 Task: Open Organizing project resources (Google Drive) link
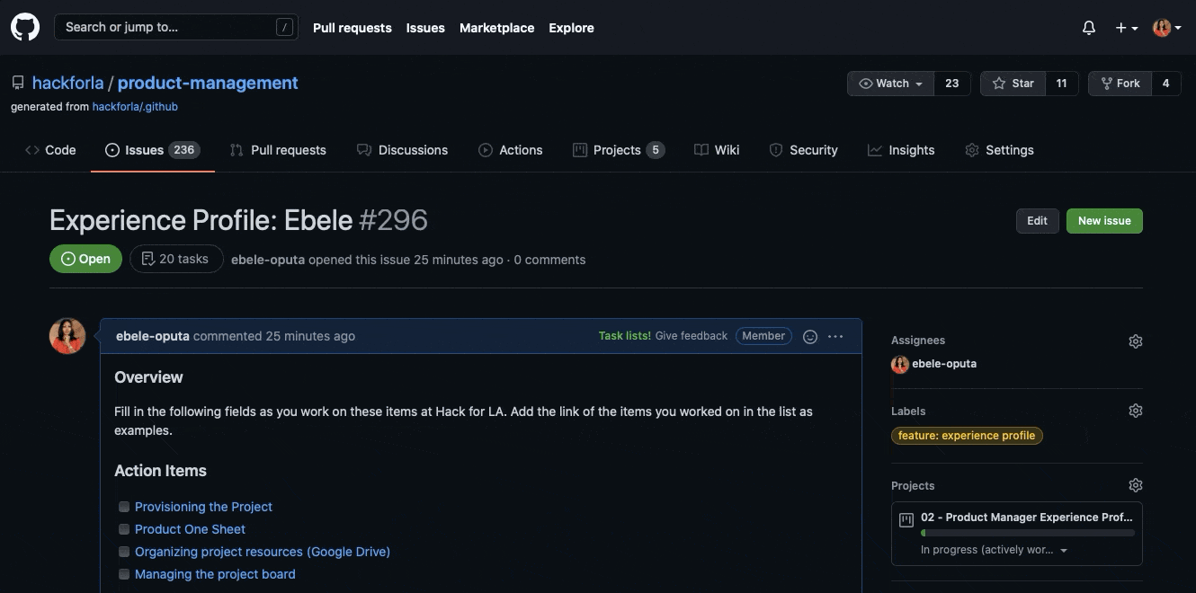click(x=263, y=552)
